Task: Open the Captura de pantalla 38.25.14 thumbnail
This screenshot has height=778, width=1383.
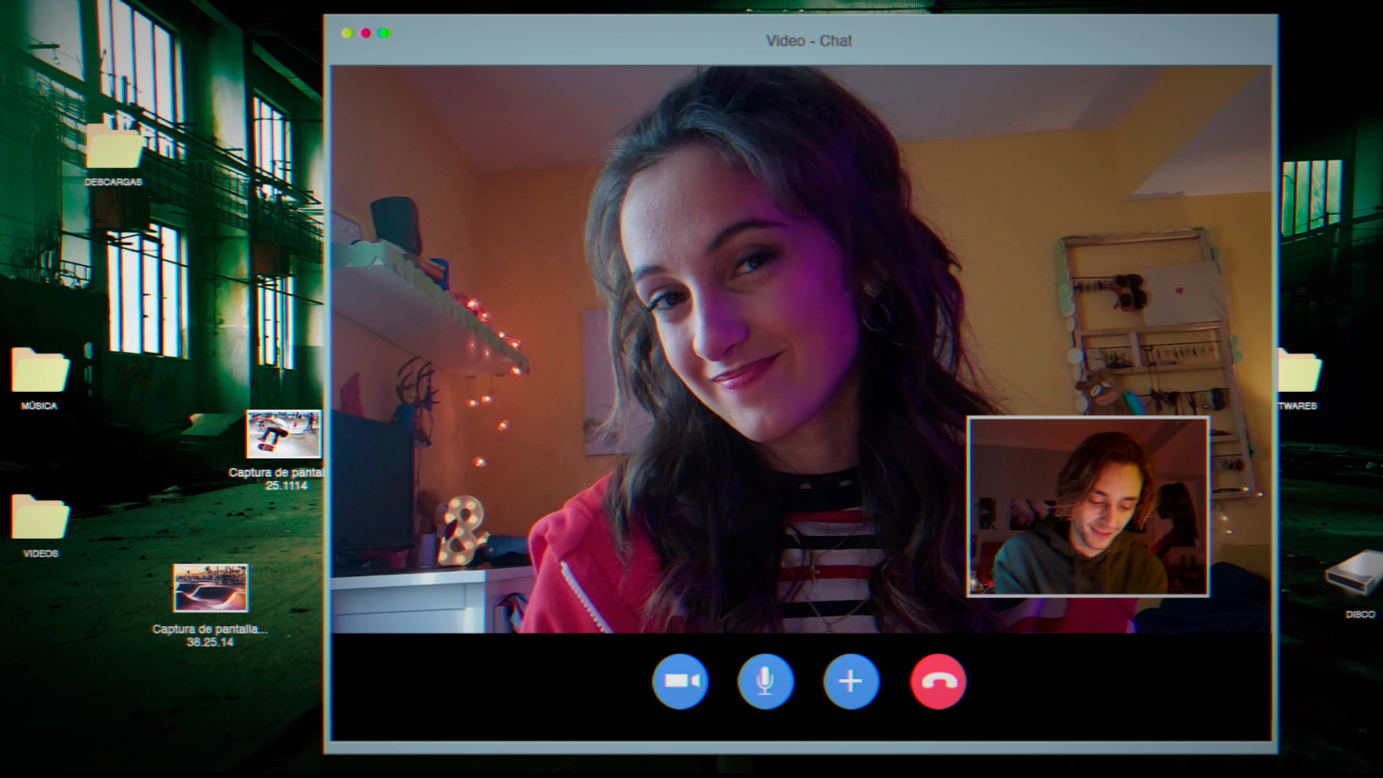Action: tap(210, 588)
